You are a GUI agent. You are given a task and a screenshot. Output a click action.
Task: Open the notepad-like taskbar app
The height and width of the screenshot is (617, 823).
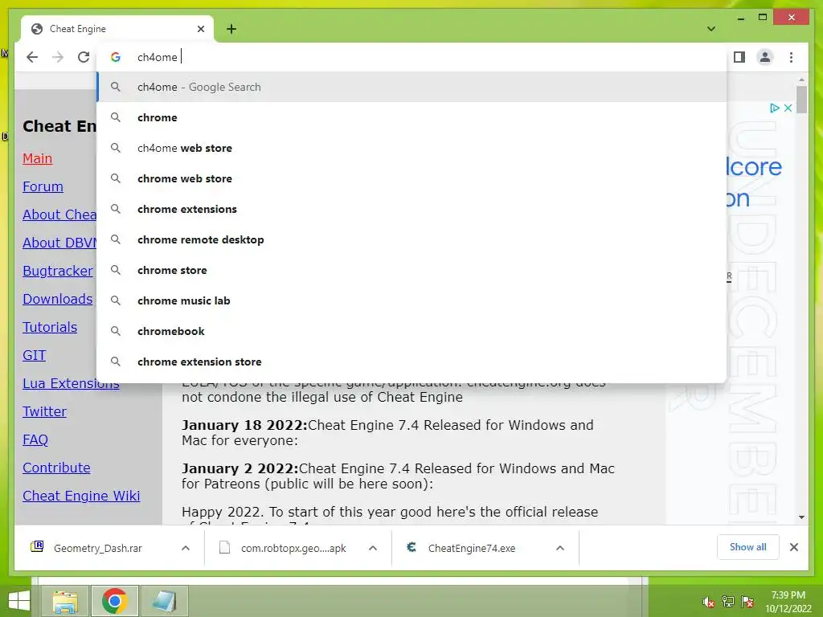coord(164,601)
